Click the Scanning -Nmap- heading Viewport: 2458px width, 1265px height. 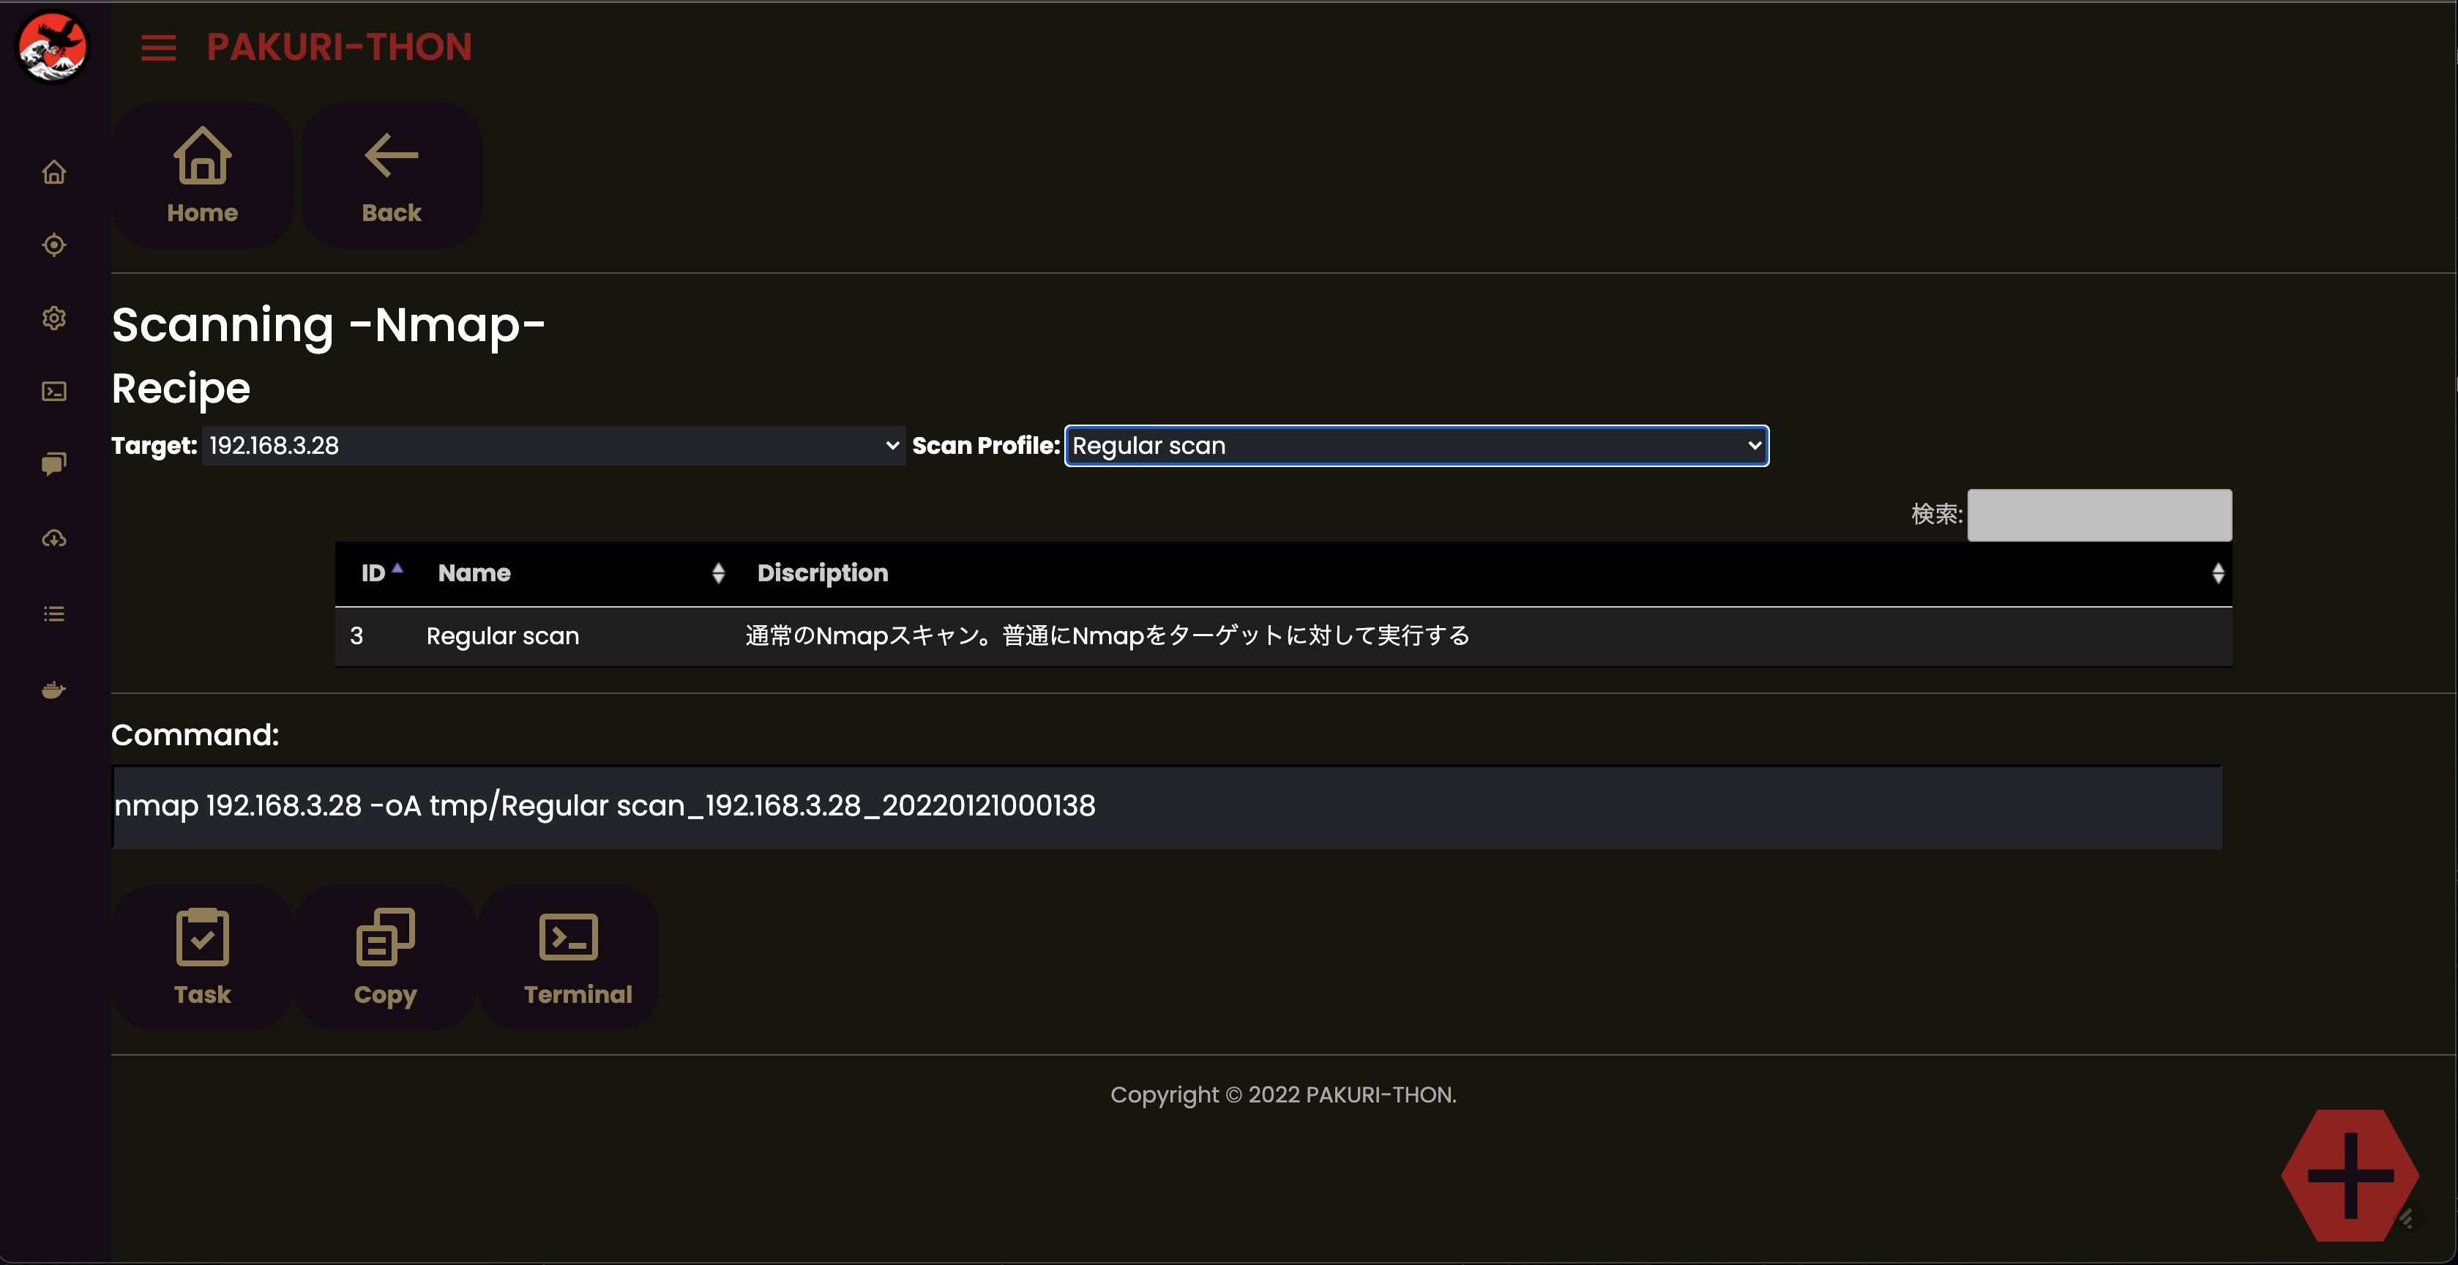coord(328,325)
